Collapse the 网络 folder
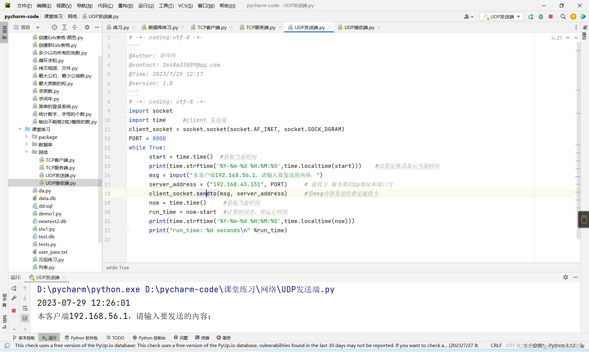Screen dimensions: 589x352 [27, 152]
